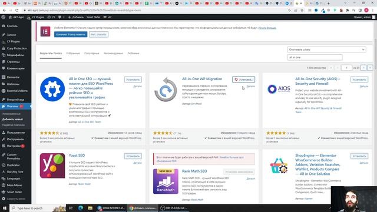Switch to the Избранные tab
Screen dimensions: 377x212
click(x=73, y=54)
